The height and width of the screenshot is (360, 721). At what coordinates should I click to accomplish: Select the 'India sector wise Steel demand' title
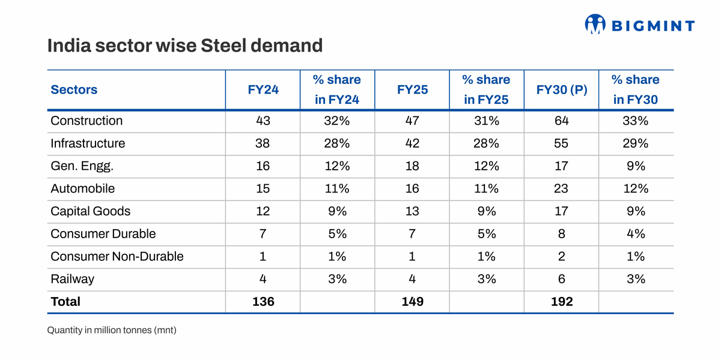[185, 46]
